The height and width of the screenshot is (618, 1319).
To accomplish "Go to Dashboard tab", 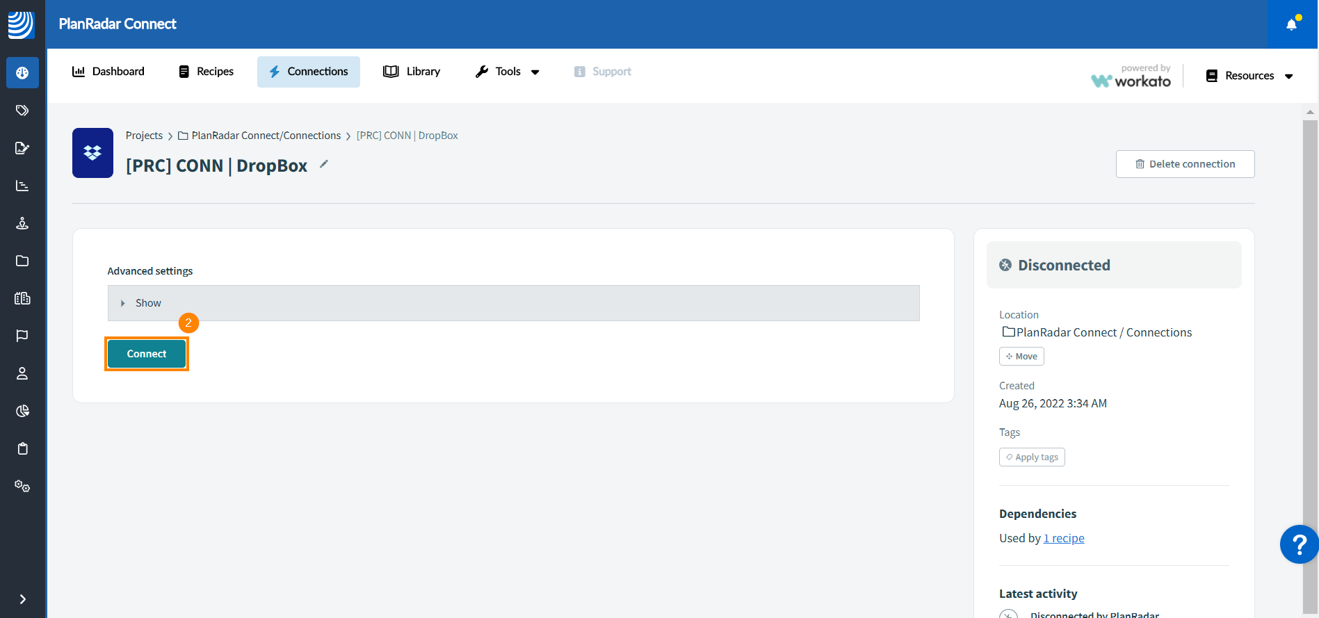I will (108, 72).
